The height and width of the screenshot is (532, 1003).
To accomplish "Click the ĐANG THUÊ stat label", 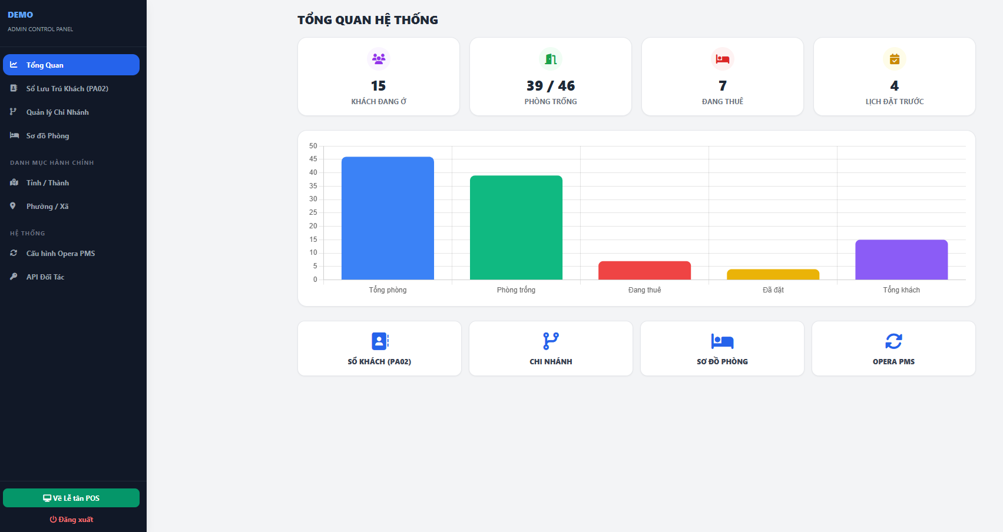I will pyautogui.click(x=723, y=102).
